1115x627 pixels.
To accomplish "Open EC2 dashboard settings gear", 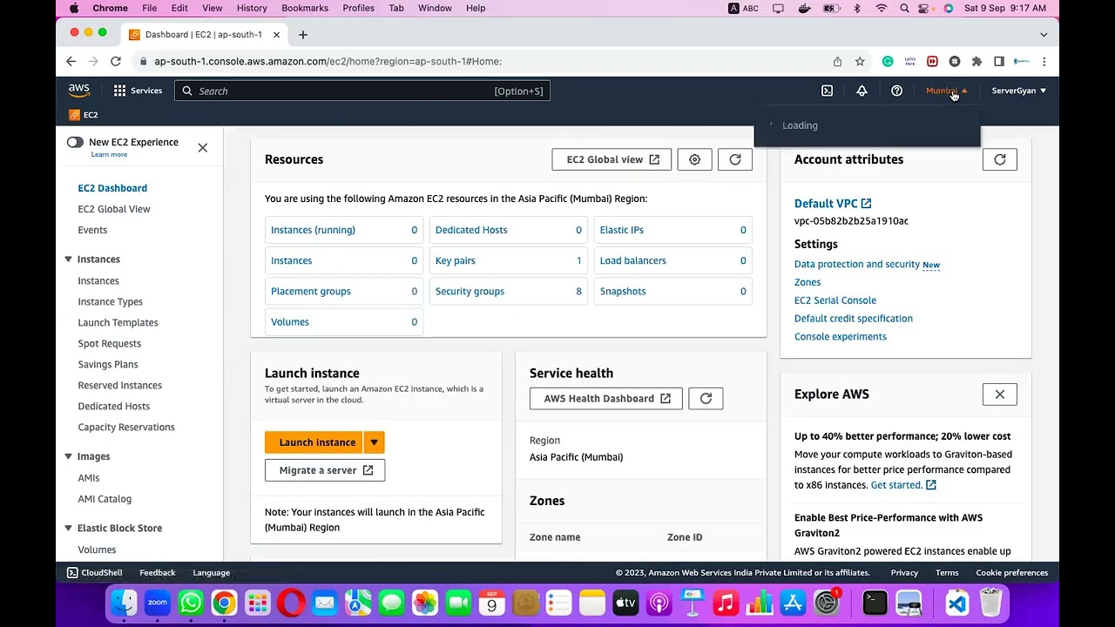I will [694, 159].
